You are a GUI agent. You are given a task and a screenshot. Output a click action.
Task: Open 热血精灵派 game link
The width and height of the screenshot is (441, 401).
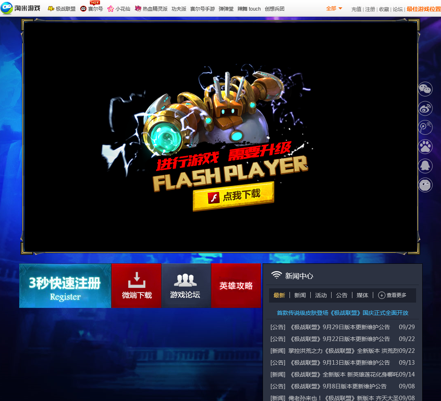click(155, 9)
